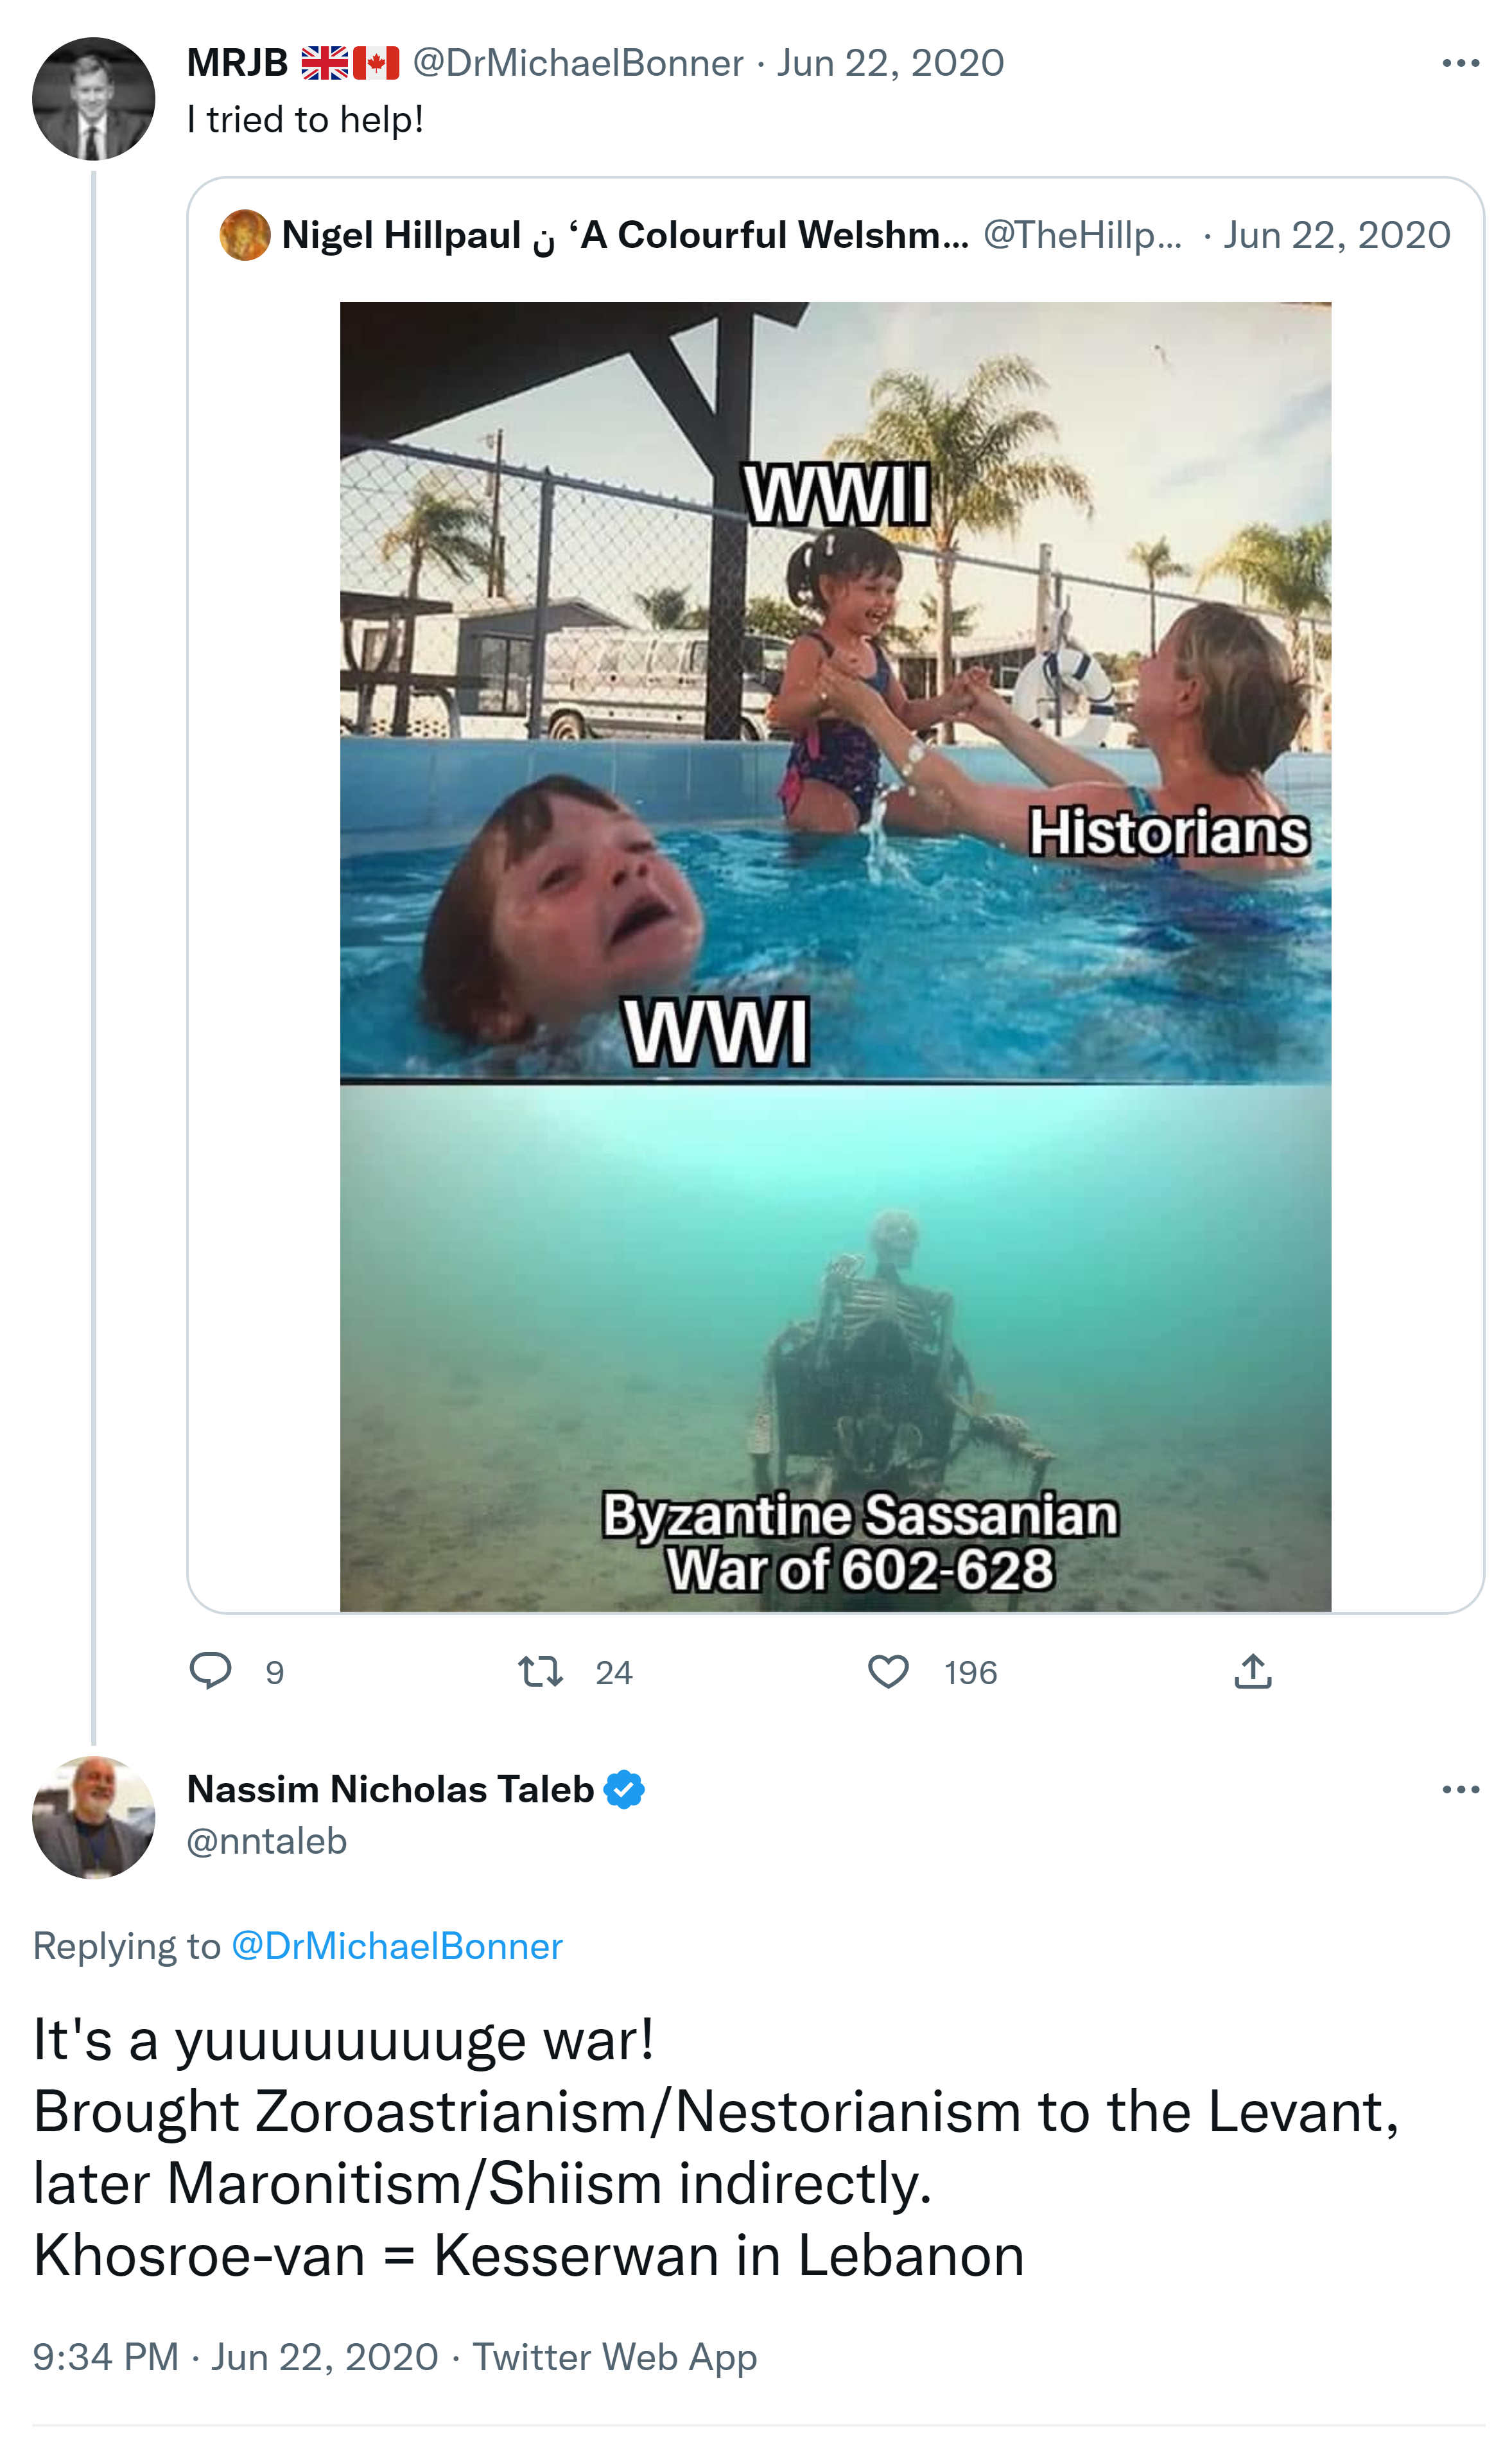Click the MRJB display name
The height and width of the screenshot is (2444, 1512).
(237, 63)
